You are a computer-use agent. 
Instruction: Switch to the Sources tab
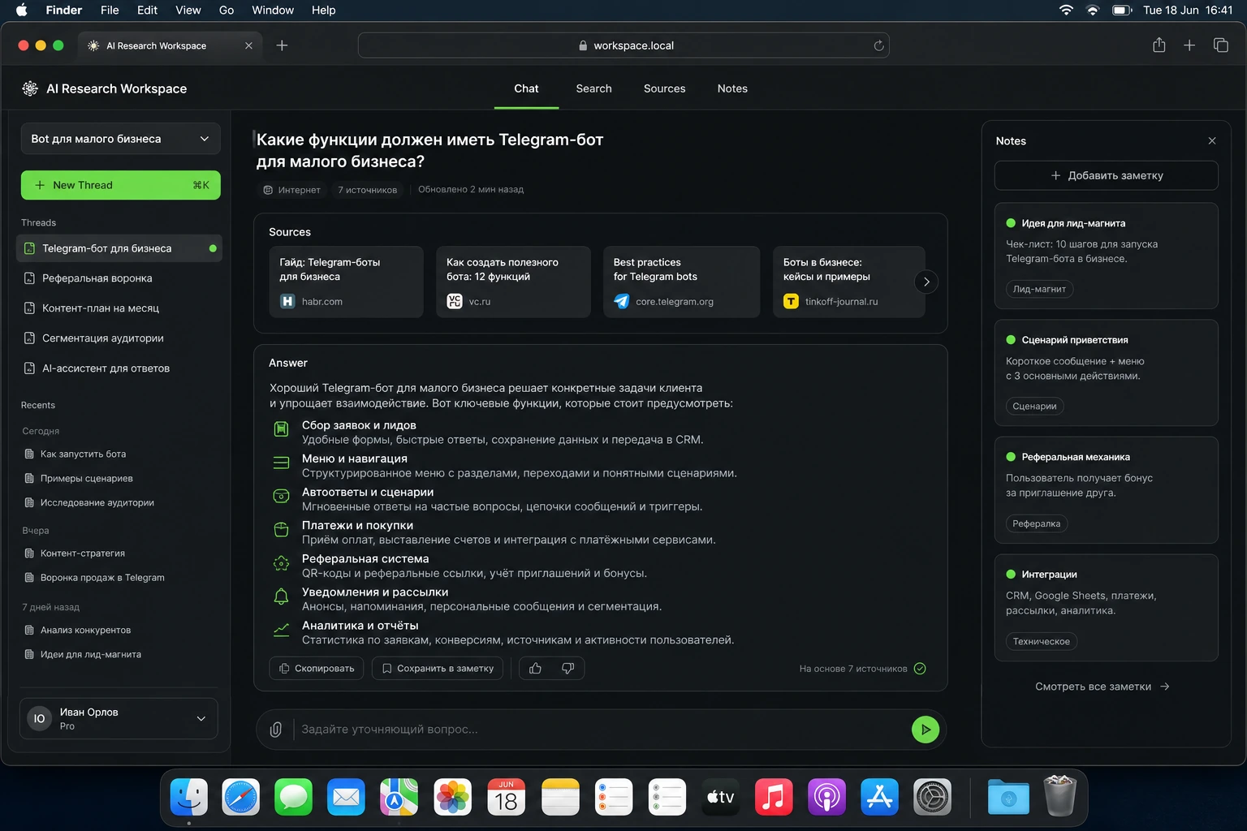664,88
